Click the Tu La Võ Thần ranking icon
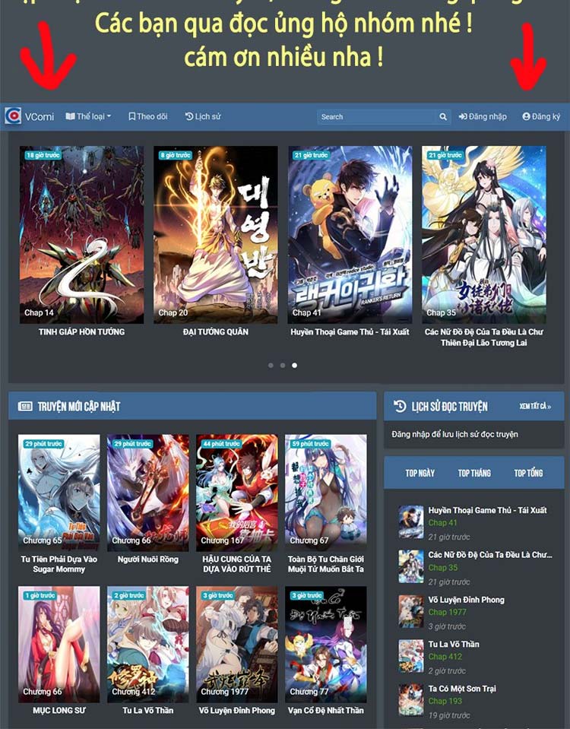This screenshot has height=729, width=570. pyautogui.click(x=411, y=655)
